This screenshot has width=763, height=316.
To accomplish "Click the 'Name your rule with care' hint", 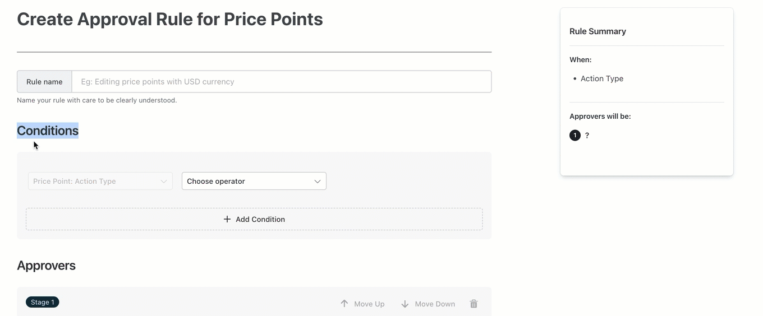I will [x=97, y=100].
